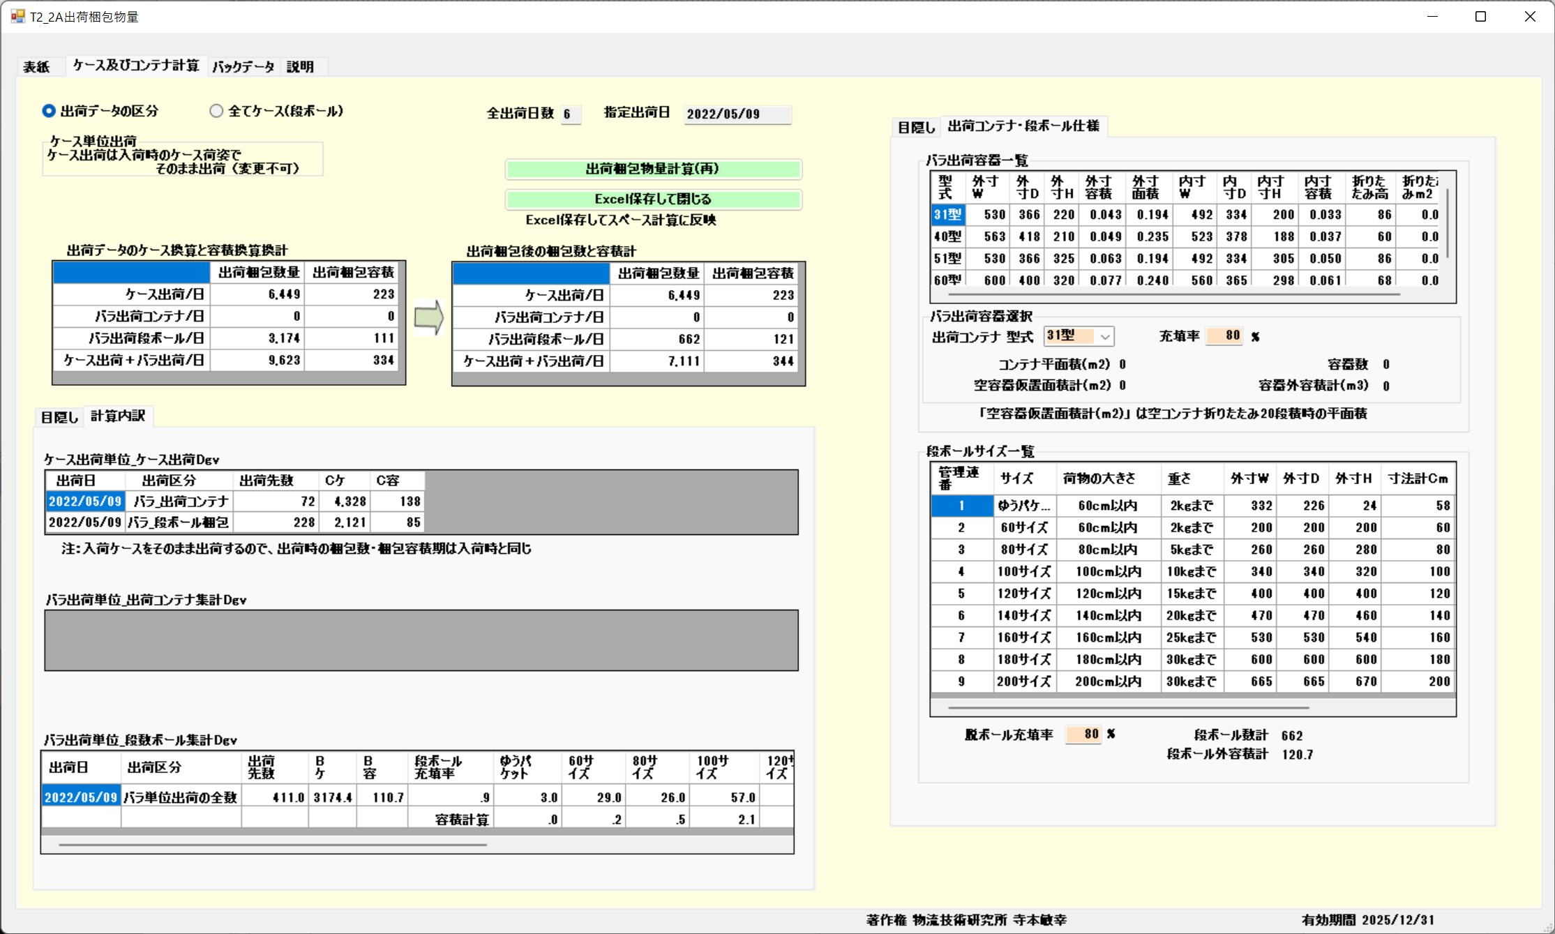Select the 目隠し tab beside 出荷コンテナ・段ボール仕様
This screenshot has height=934, width=1555.
[x=915, y=128]
